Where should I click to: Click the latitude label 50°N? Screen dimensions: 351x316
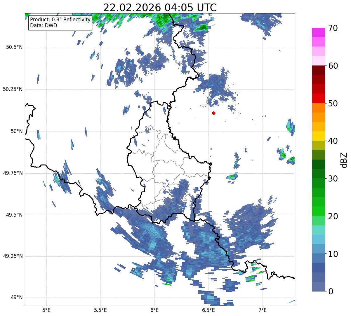[17, 132]
